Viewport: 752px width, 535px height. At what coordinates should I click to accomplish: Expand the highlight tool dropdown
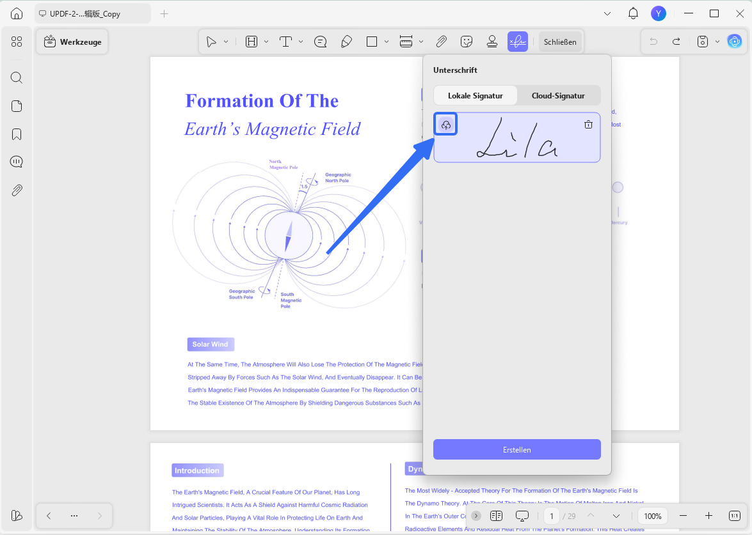click(266, 42)
